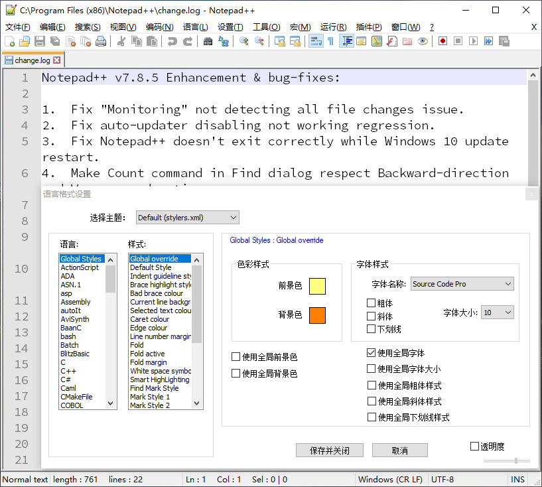Select ActionScript in language list
542x487 pixels.
(x=82, y=267)
